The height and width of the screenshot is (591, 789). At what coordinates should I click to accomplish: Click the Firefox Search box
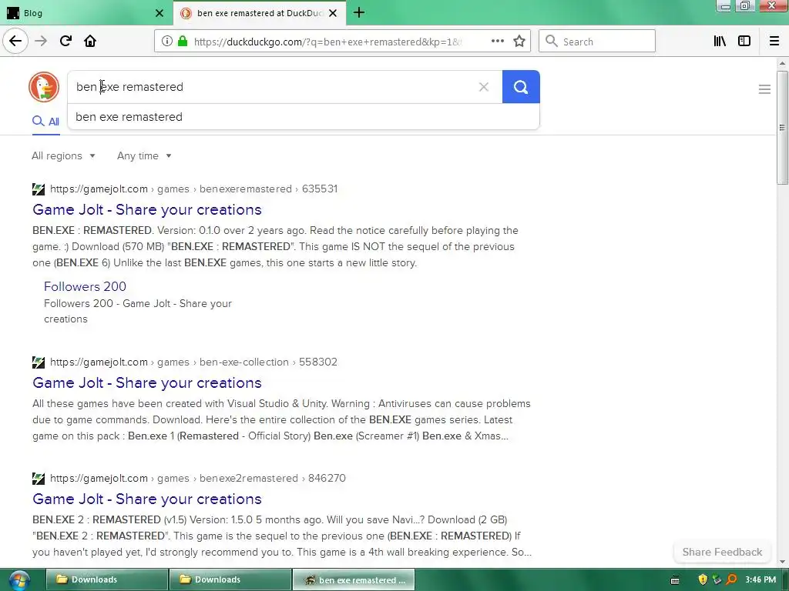[x=597, y=42]
